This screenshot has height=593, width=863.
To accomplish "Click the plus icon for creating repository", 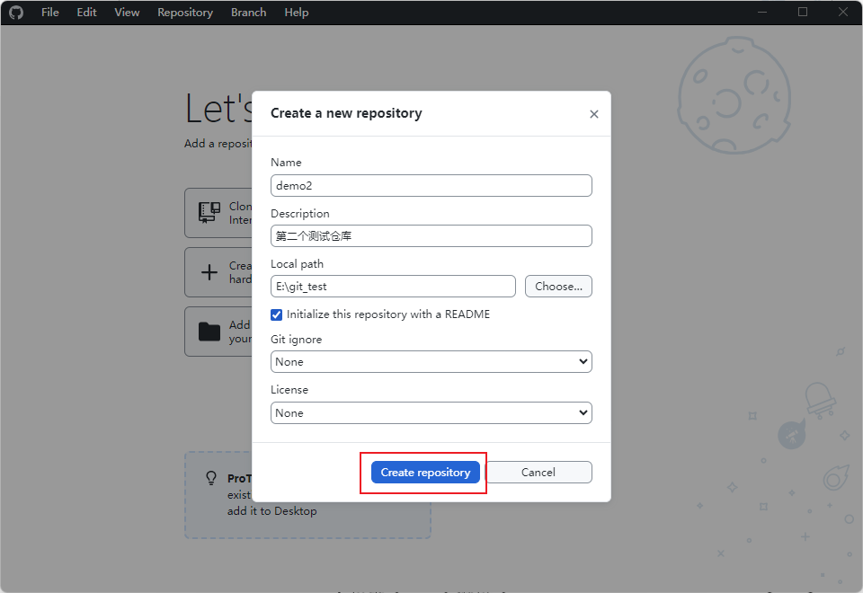I will point(209,272).
